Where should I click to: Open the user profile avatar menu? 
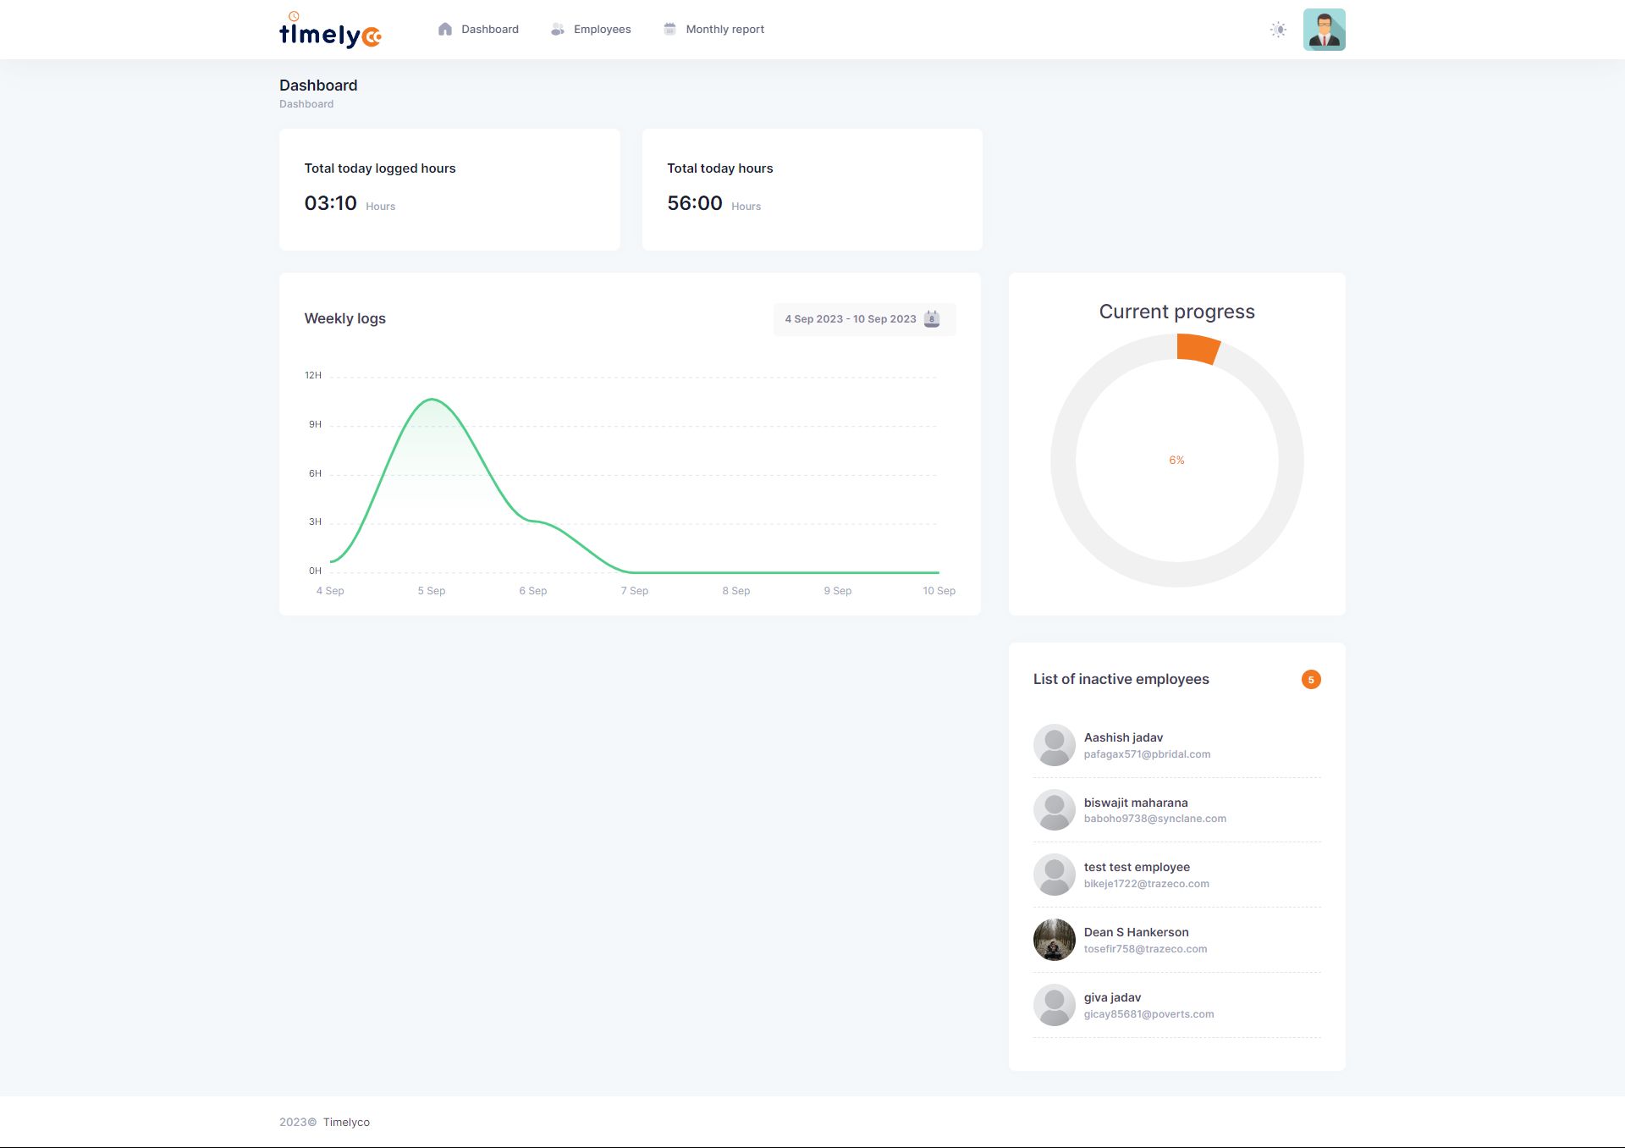coord(1324,30)
